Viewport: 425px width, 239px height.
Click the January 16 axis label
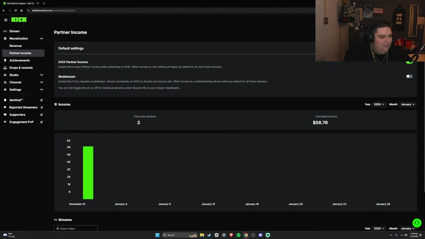tap(252, 204)
